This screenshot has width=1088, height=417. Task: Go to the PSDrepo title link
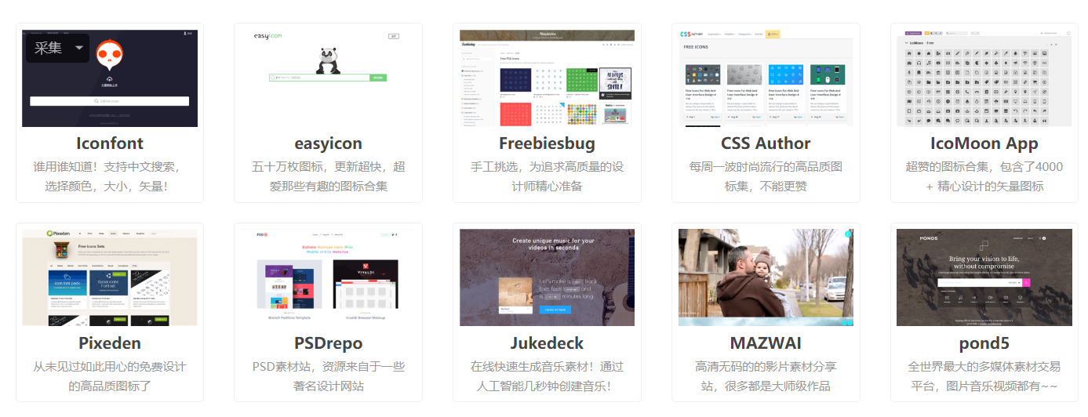pos(328,343)
